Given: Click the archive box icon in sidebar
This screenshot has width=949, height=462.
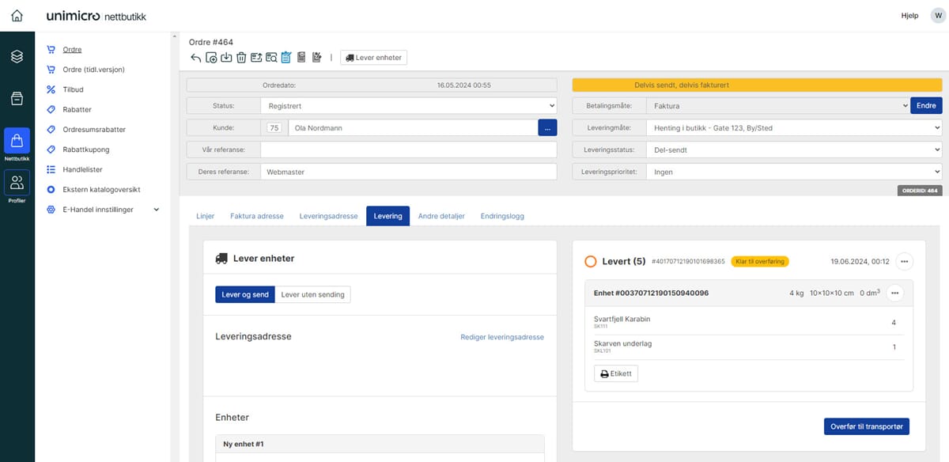Looking at the screenshot, I should (x=17, y=98).
